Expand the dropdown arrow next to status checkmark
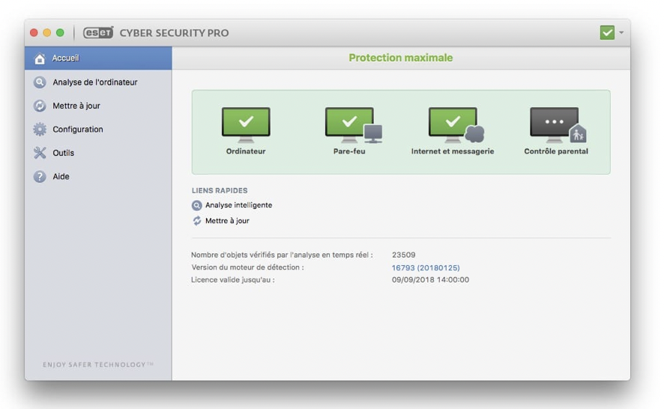Viewport: 664px width, 409px height. pos(621,33)
